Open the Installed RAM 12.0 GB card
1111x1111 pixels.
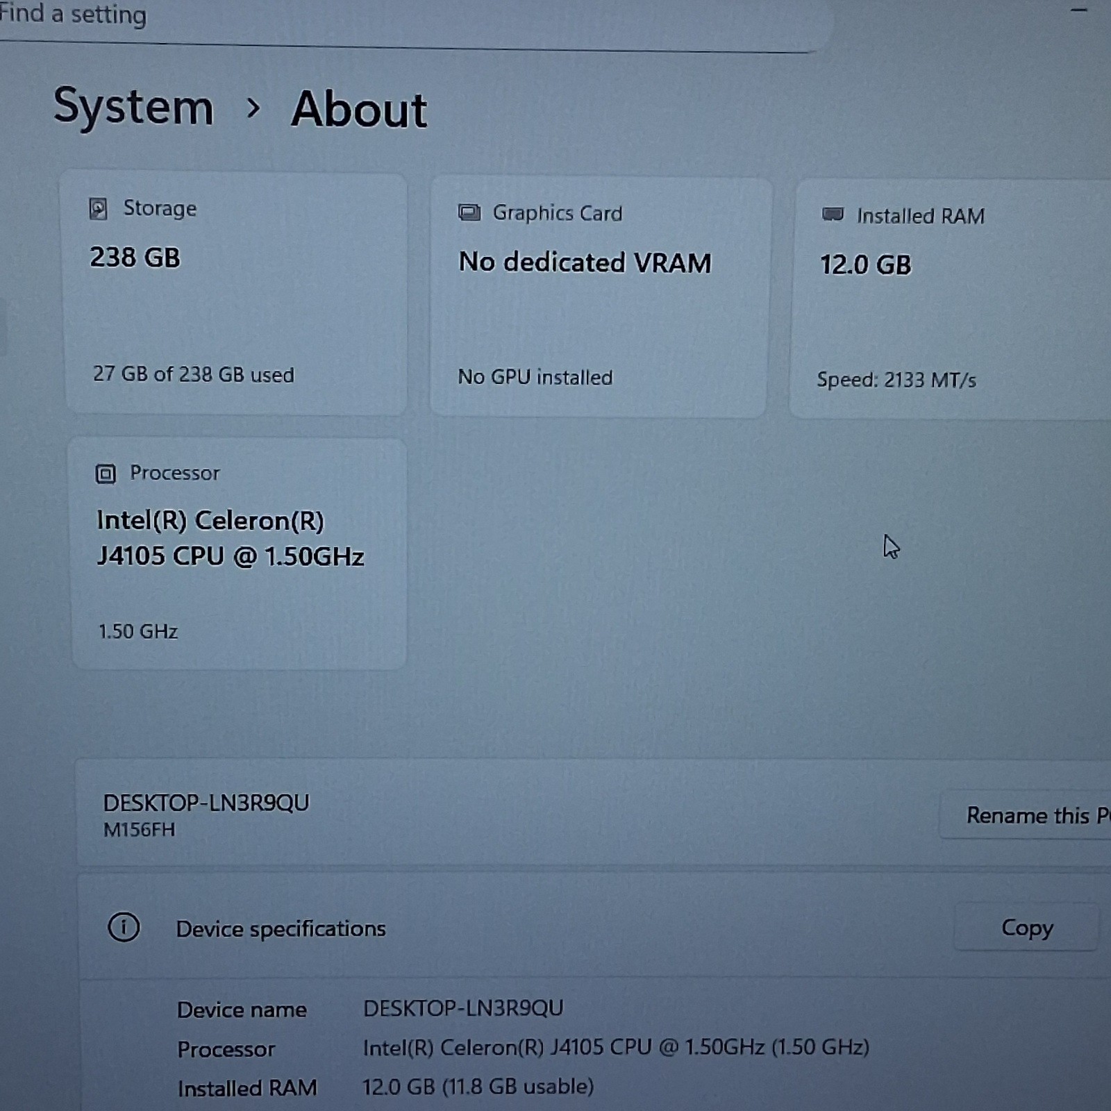coord(951,299)
